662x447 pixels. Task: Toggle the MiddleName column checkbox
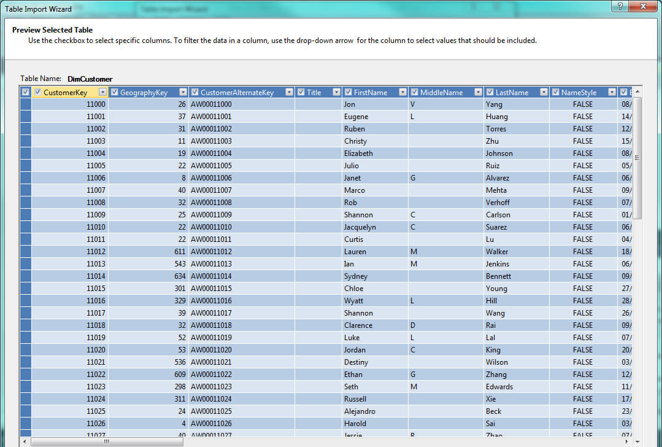(414, 92)
